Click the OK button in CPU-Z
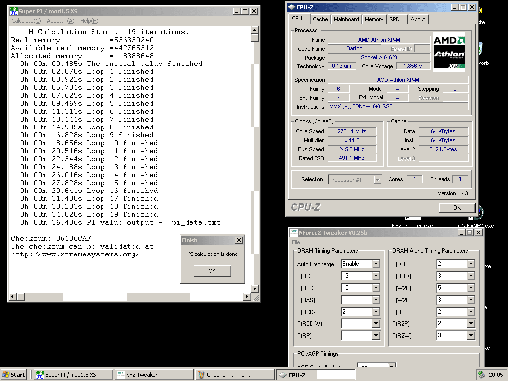 pyautogui.click(x=457, y=208)
